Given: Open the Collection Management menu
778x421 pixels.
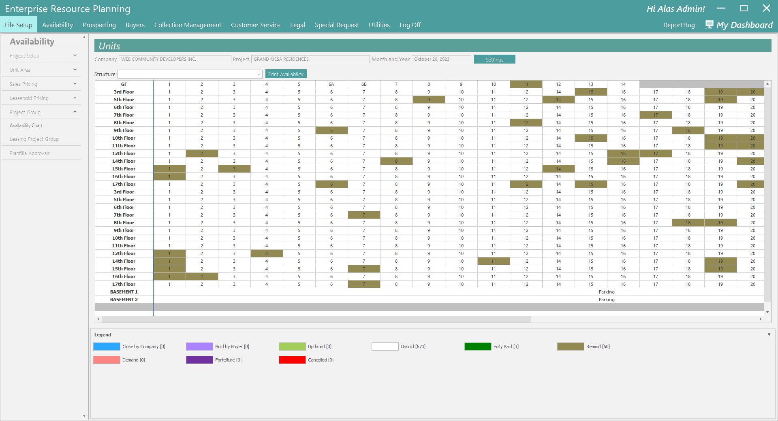Looking at the screenshot, I should pos(188,25).
